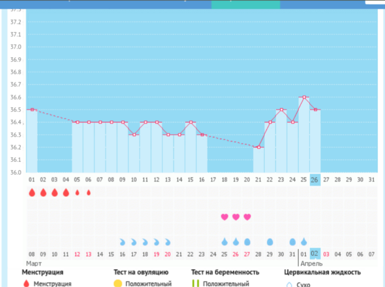Click the temperature point on cycle day 23
Viewport: 385px width, 287px height.
[281, 110]
